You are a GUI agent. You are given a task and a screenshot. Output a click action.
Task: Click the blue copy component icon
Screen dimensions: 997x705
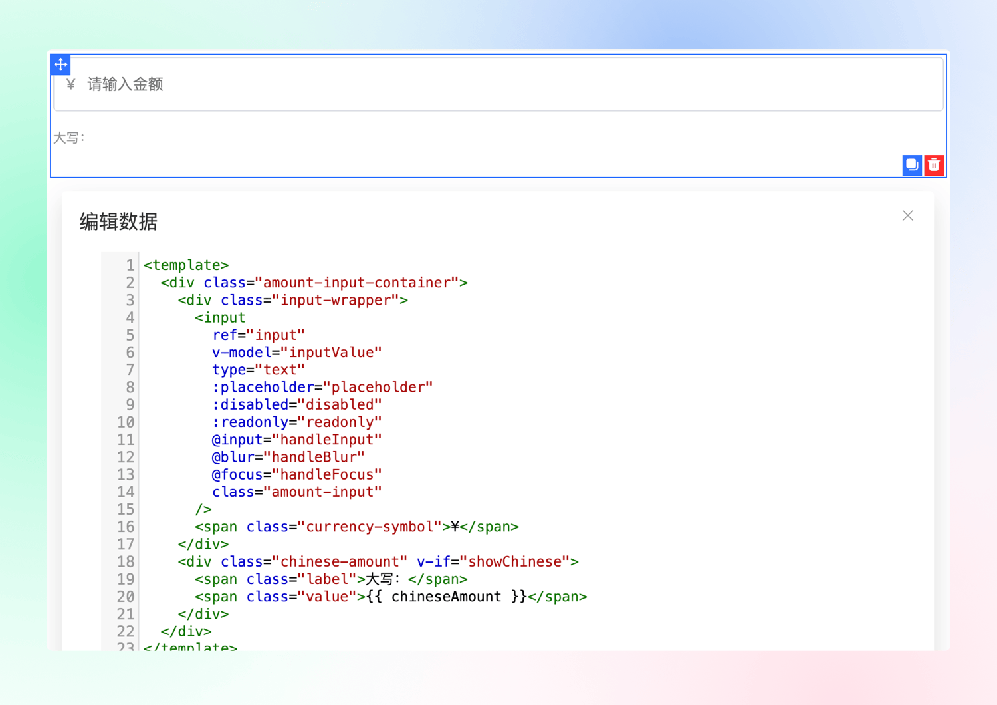912,165
